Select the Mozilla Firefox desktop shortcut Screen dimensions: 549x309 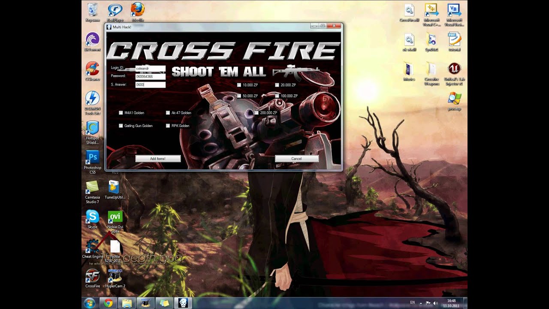point(138,12)
